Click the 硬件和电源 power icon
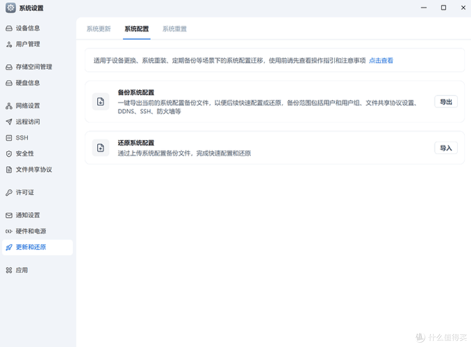The height and width of the screenshot is (347, 471). point(9,231)
